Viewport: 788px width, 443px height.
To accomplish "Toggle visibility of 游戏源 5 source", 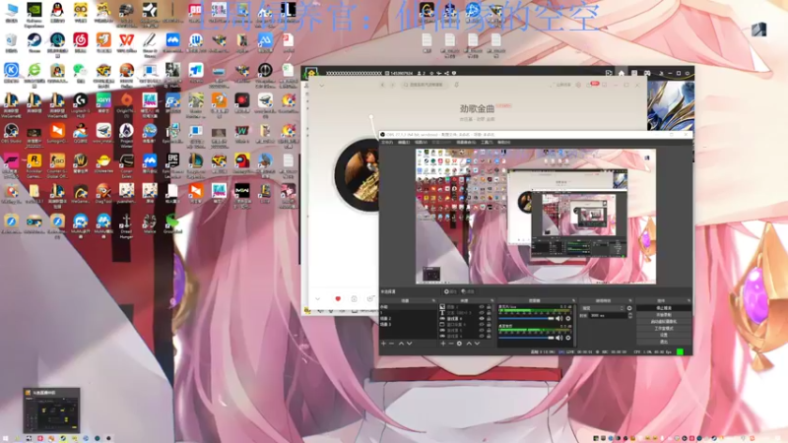I will (482, 331).
